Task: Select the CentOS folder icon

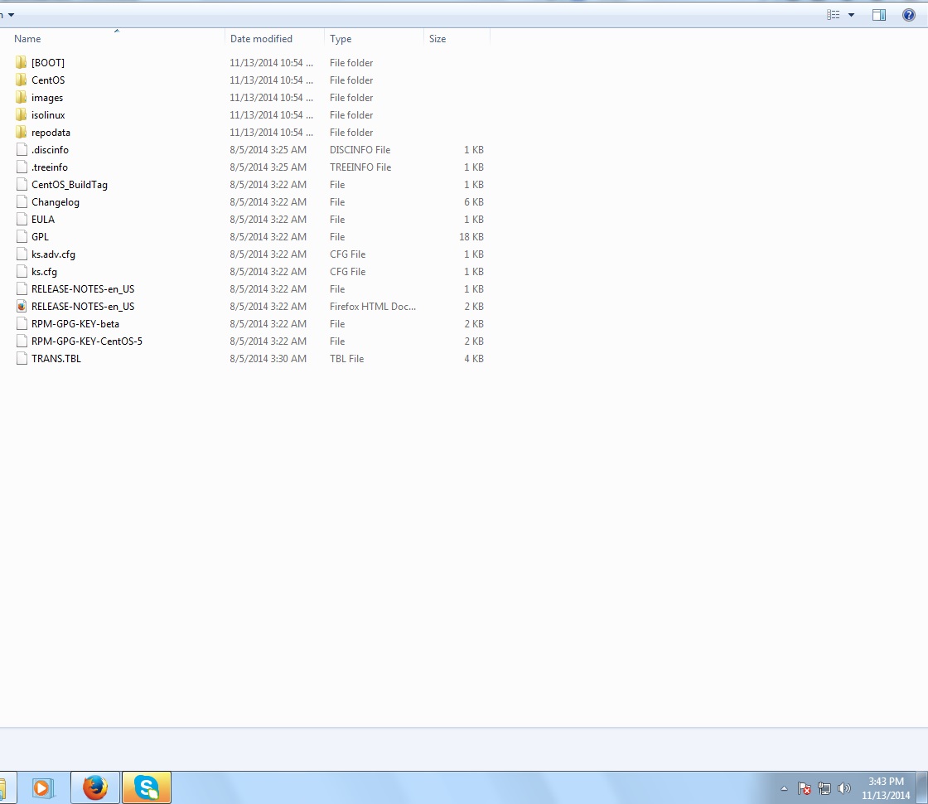Action: pyautogui.click(x=22, y=80)
